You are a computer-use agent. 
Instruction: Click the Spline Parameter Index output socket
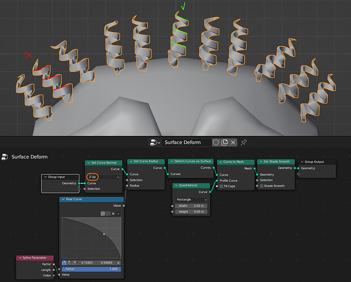pyautogui.click(x=54, y=276)
